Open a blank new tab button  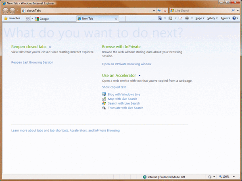122,19
